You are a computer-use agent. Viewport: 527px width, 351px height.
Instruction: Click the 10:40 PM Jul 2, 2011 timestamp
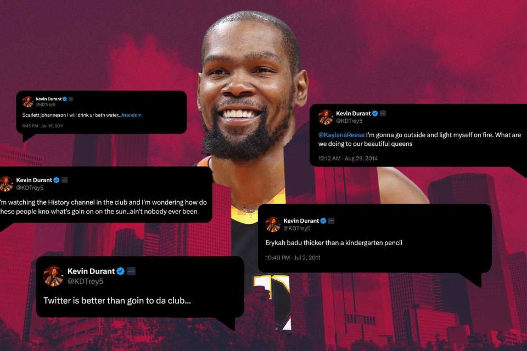(293, 258)
